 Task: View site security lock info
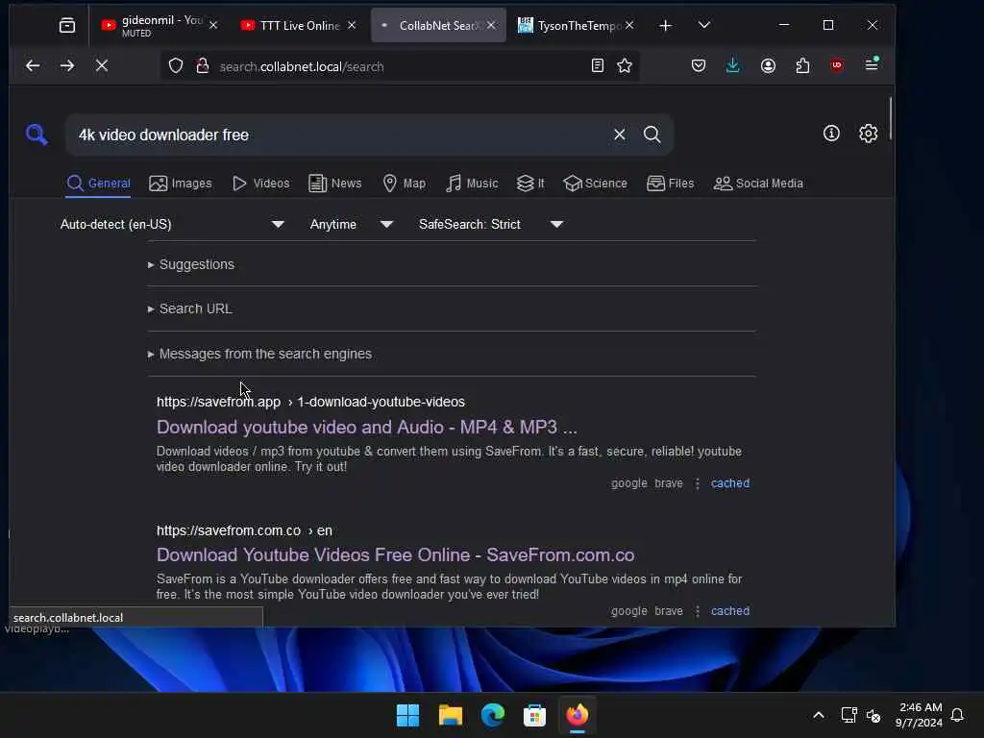[202, 66]
